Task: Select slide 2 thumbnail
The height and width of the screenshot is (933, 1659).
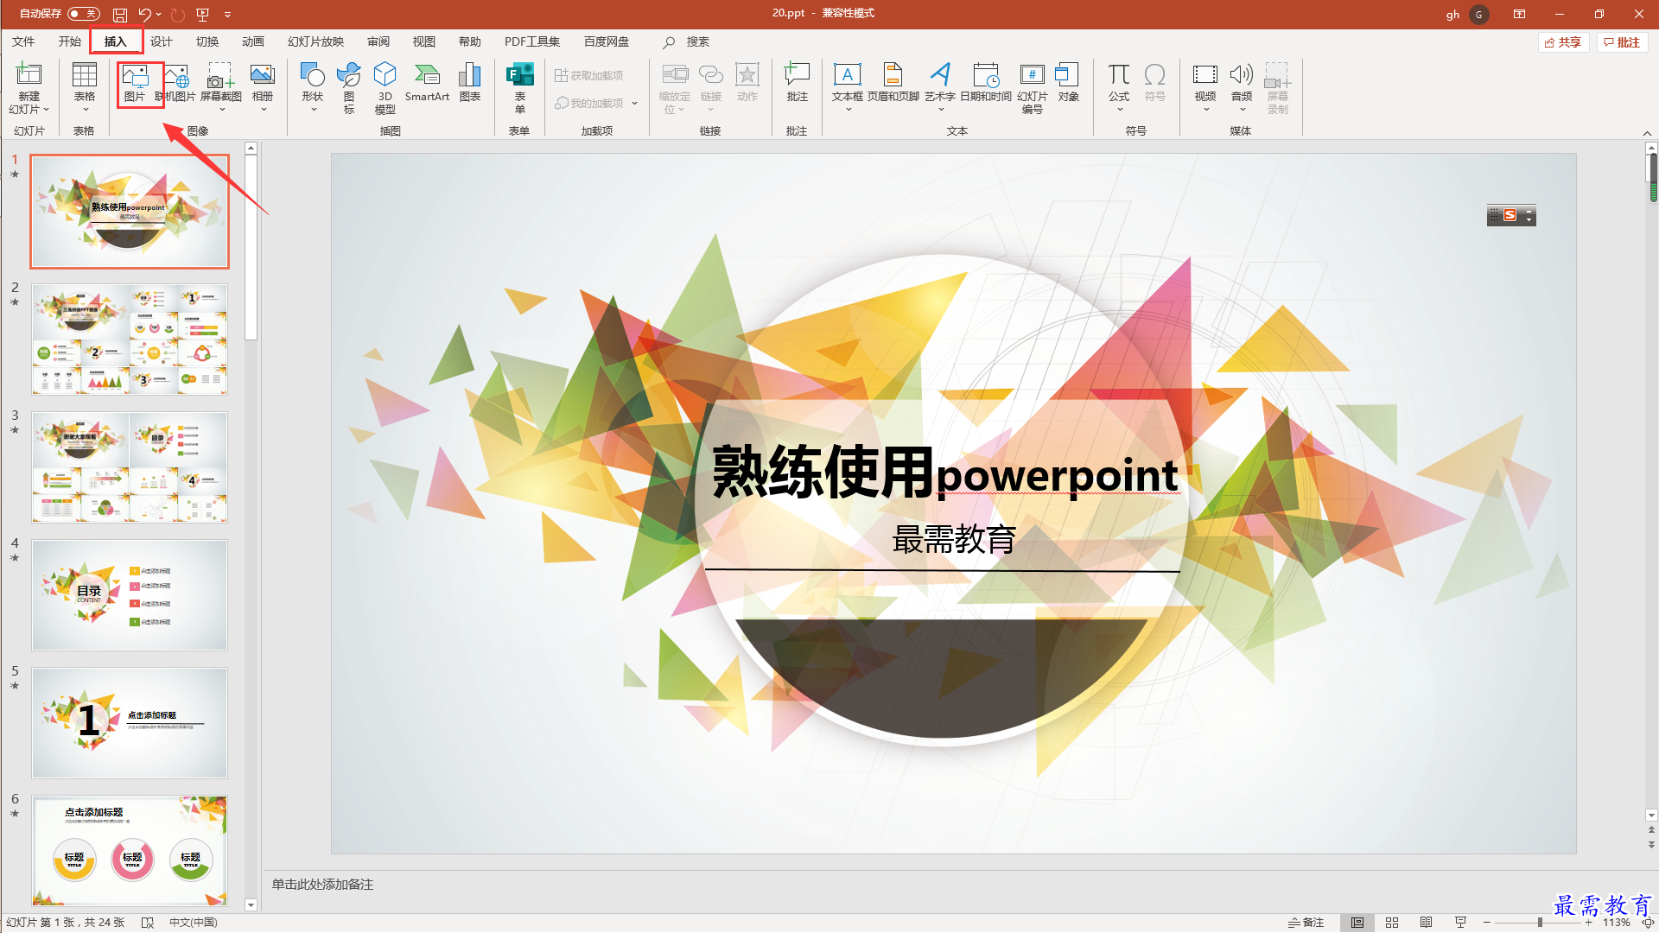Action: click(130, 340)
